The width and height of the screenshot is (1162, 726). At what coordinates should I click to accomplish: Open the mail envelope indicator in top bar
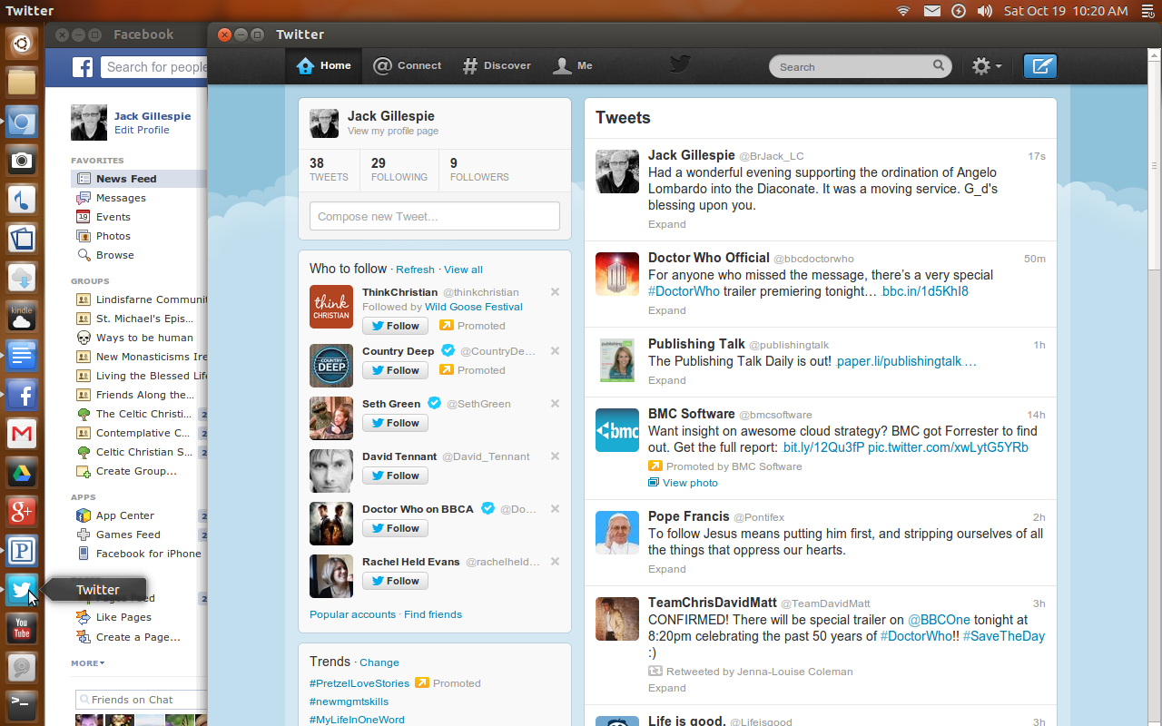(x=931, y=11)
